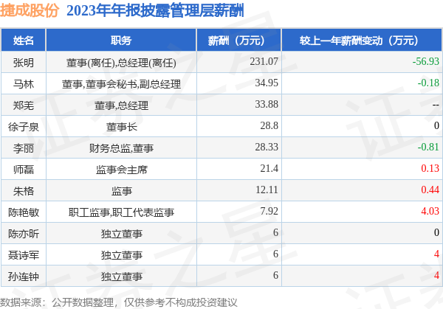The width and height of the screenshot is (443, 309).
Task: Click the salary value 33.88
Action: (267, 104)
